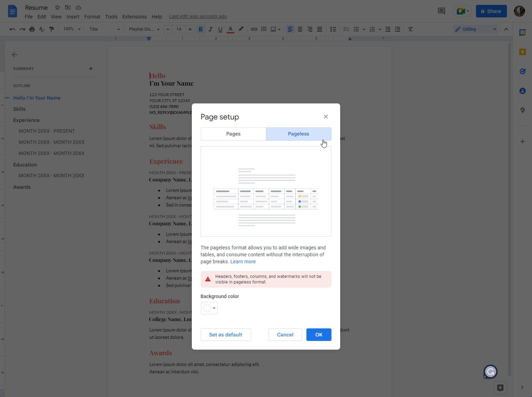The image size is (532, 397).
Task: Open the Background color dropdown
Action: [x=209, y=308]
